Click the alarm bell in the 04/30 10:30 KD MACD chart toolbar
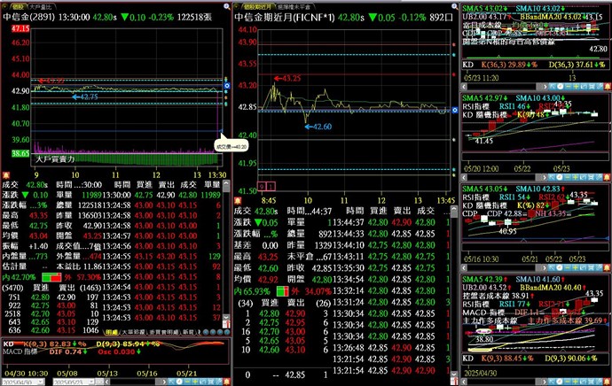 [x=227, y=382]
